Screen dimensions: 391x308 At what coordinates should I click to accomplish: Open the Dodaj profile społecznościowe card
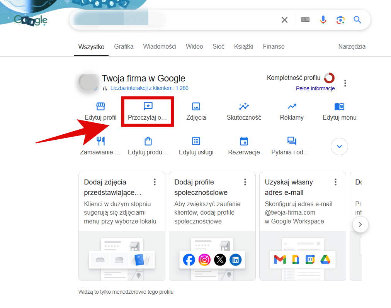point(212,226)
